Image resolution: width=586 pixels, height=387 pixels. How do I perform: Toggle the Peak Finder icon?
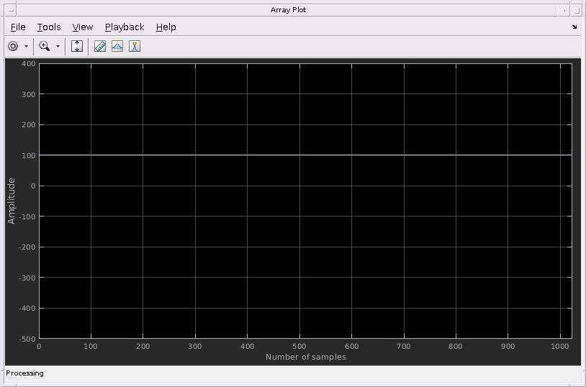pyautogui.click(x=135, y=46)
